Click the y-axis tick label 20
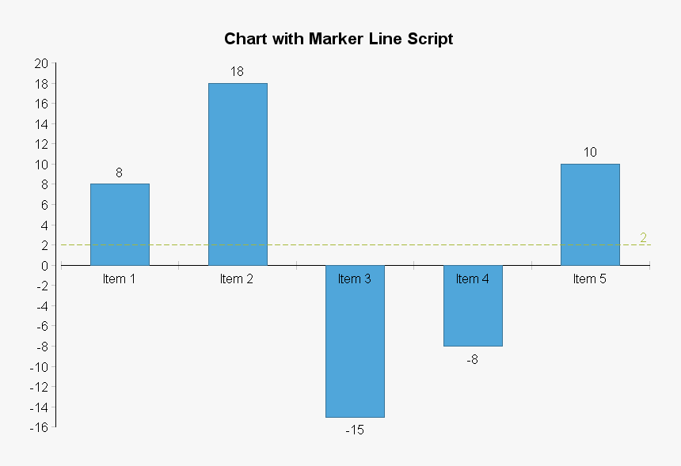 [x=42, y=63]
